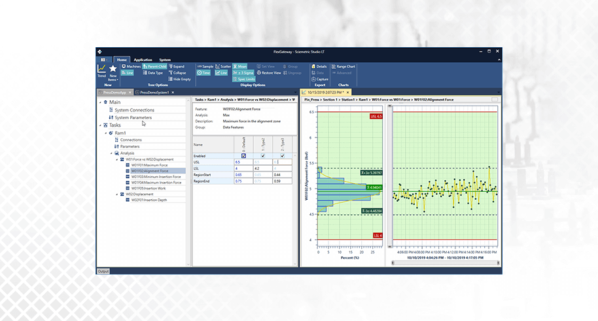Click Hide Empty in Tree Options
Viewport: 598px width, 321px height.
point(180,79)
